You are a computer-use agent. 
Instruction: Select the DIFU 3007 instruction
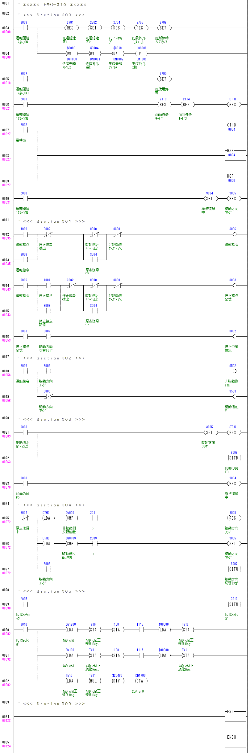[234, 569]
